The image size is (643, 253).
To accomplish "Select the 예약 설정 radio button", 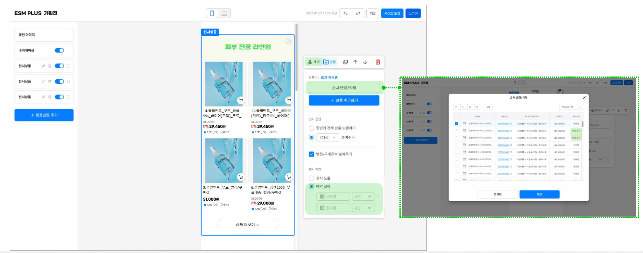I will click(311, 187).
